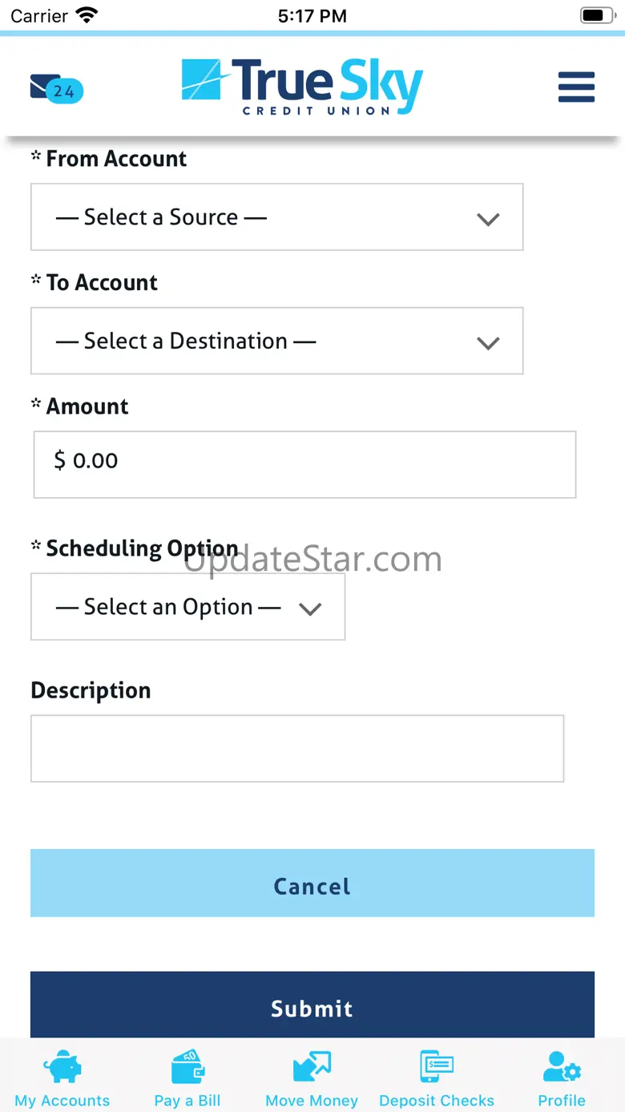Viewport: 625px width, 1112px height.
Task: Tap the Deposit Checks phone icon
Action: (437, 1067)
